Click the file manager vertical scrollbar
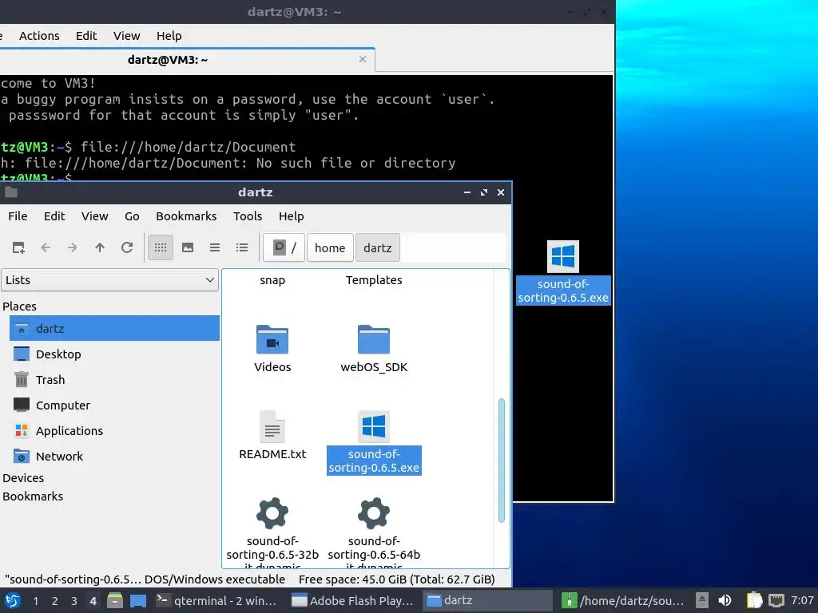The width and height of the screenshot is (818, 613). 502,461
